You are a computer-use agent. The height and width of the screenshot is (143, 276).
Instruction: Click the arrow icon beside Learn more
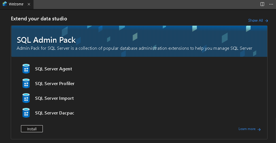tap(259, 129)
